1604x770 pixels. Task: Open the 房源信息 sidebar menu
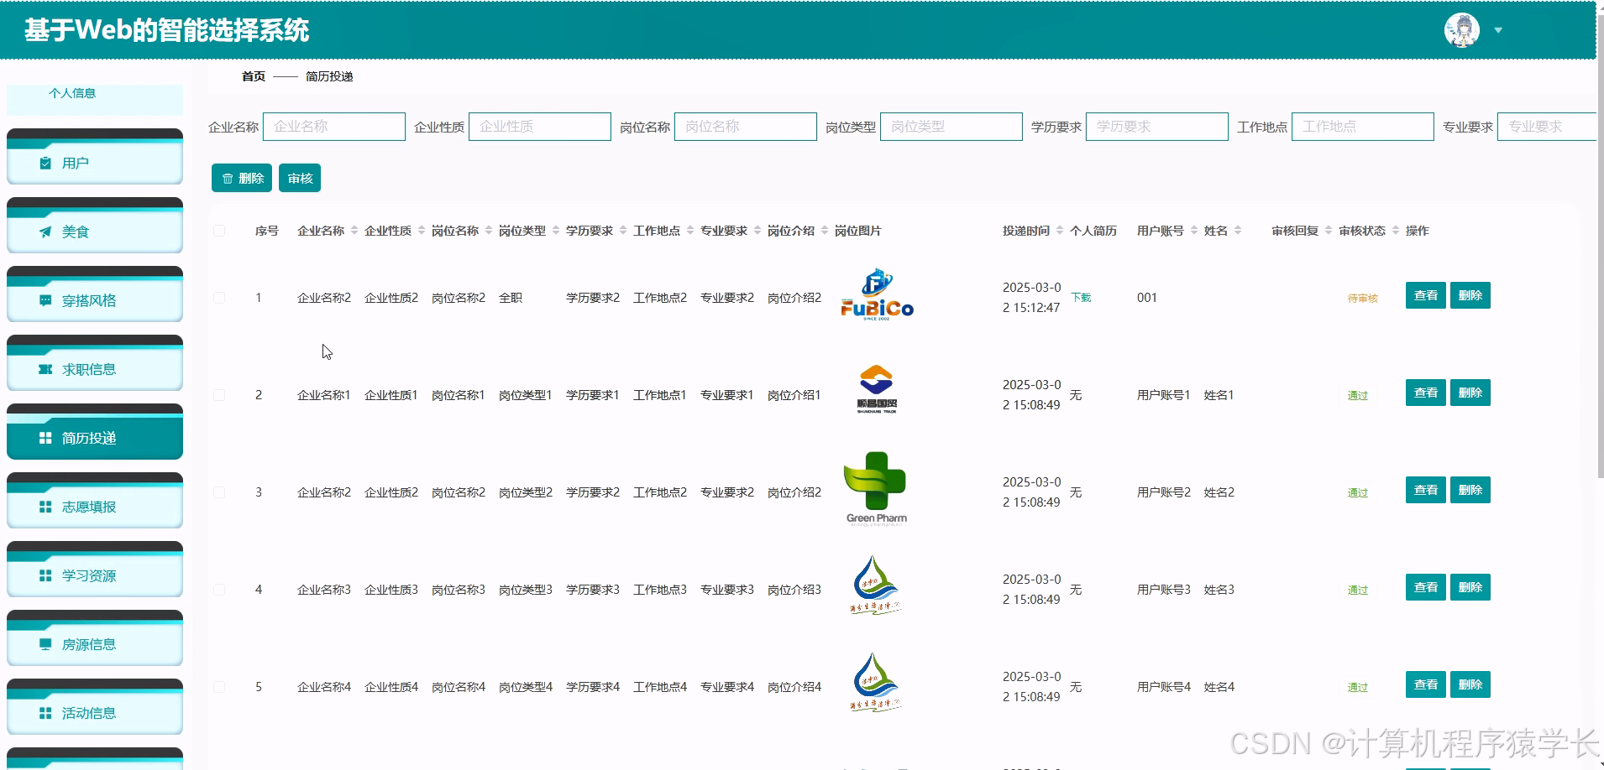[95, 638]
